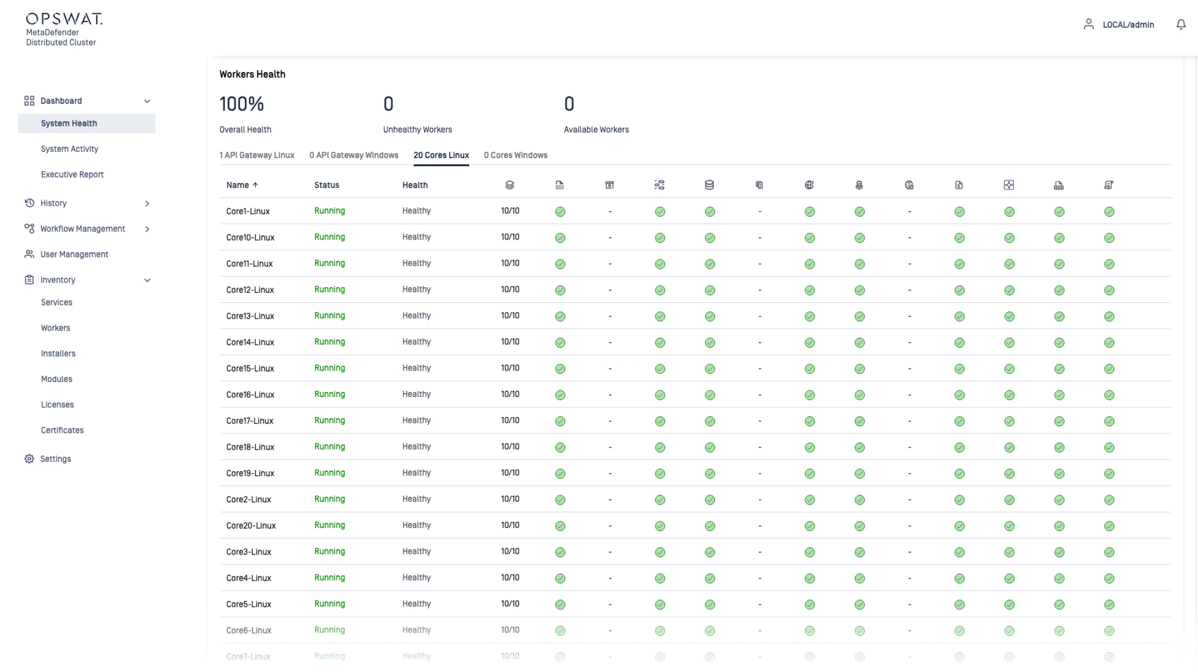Click the stacked layers column header icon

tap(509, 185)
